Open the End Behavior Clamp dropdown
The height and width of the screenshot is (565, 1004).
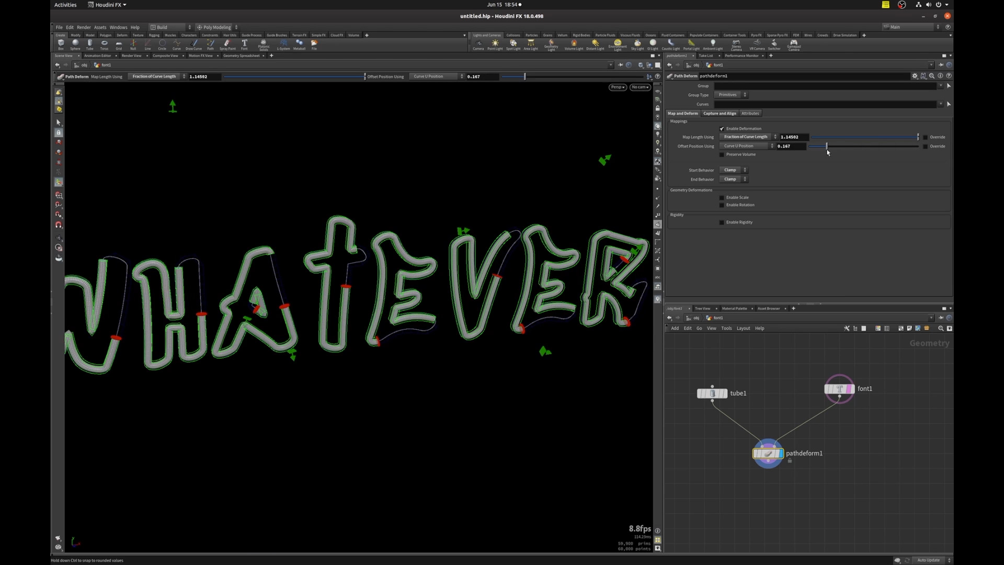click(x=734, y=179)
